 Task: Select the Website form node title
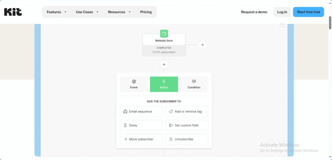tap(164, 40)
